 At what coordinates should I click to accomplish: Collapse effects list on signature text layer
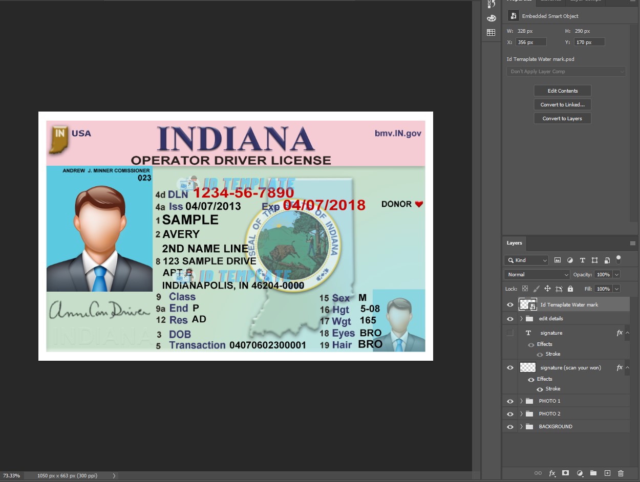[627, 333]
